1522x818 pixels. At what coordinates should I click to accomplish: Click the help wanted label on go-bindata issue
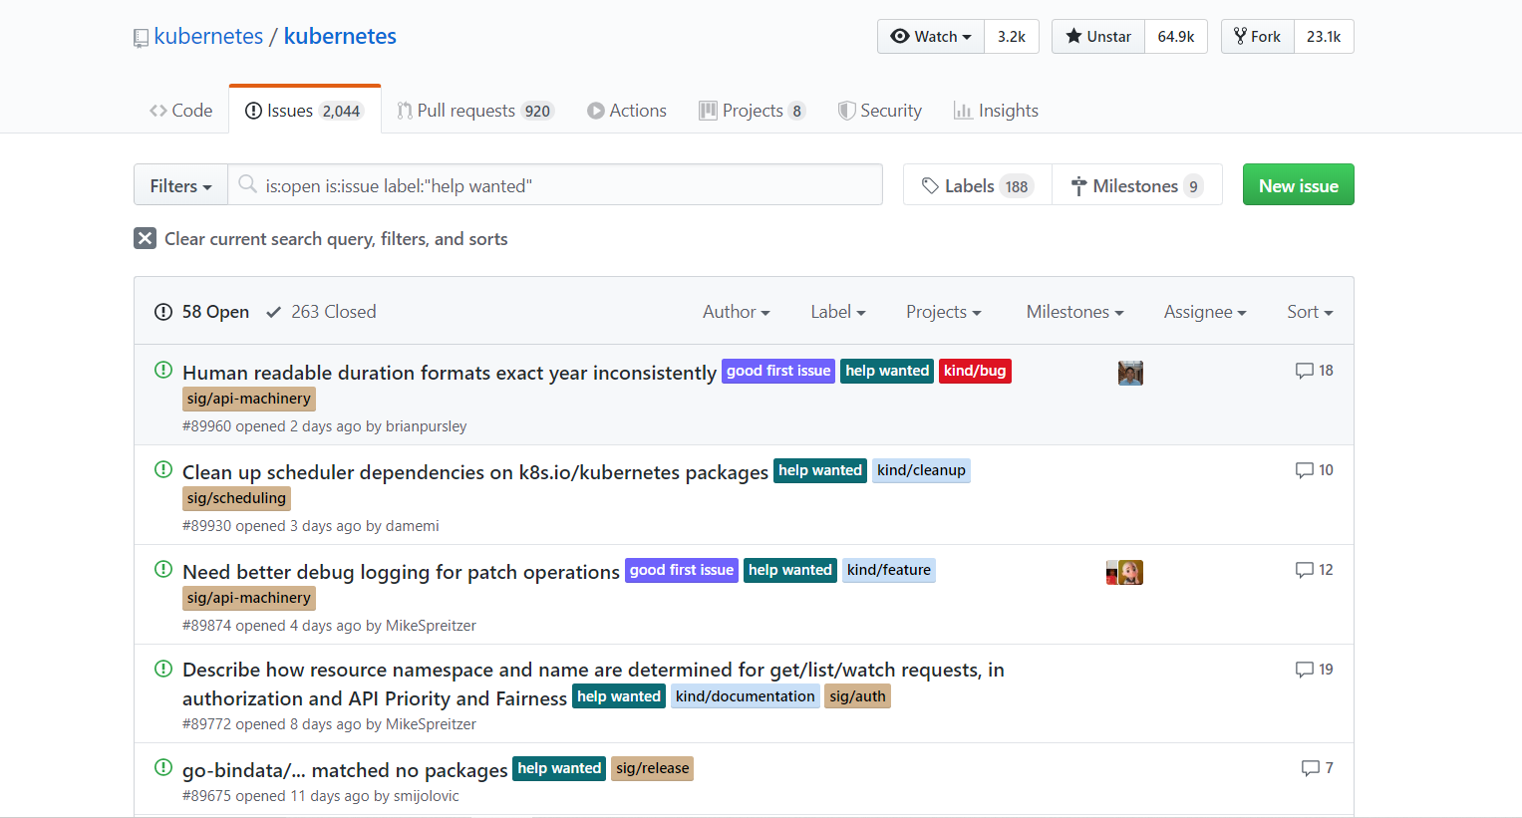559,768
